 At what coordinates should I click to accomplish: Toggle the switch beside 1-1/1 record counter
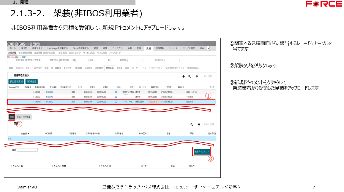(x=212, y=124)
